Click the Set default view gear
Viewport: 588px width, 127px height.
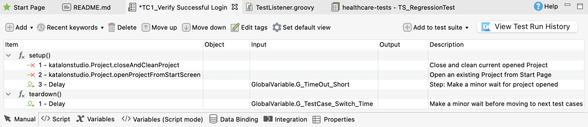(x=277, y=28)
